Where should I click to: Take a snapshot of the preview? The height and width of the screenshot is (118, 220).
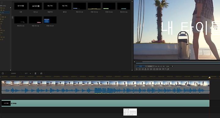tap(154, 69)
